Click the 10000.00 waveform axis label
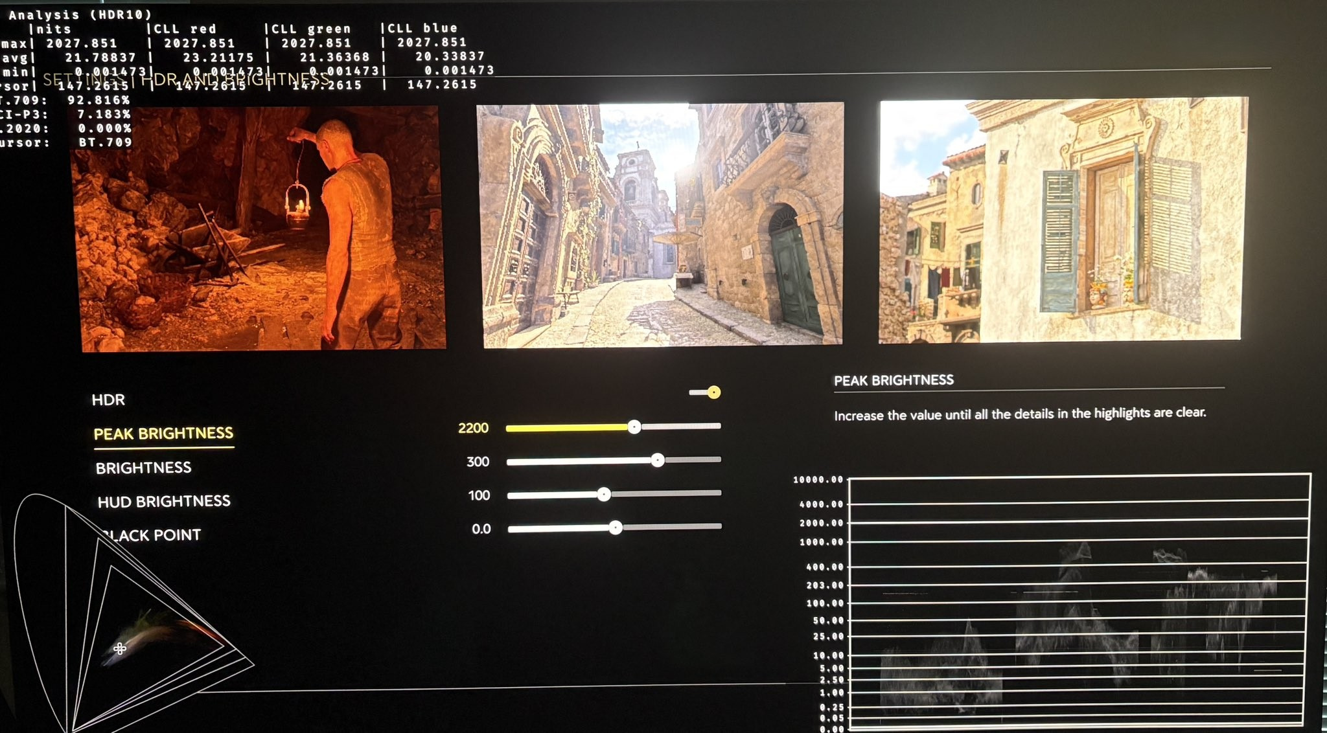Viewport: 1327px width, 733px height. [x=818, y=480]
